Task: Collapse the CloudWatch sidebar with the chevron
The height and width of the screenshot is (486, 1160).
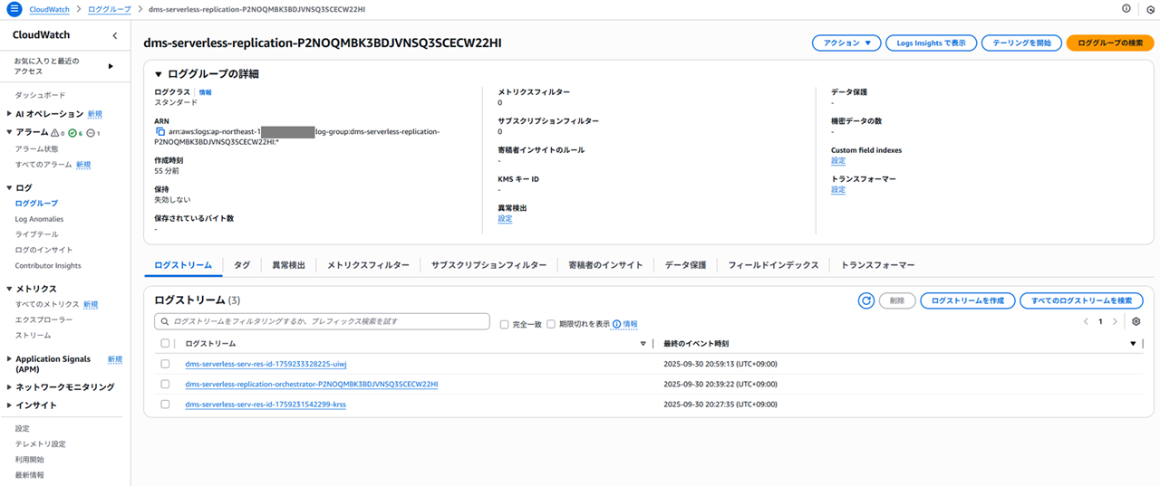Action: pyautogui.click(x=114, y=35)
